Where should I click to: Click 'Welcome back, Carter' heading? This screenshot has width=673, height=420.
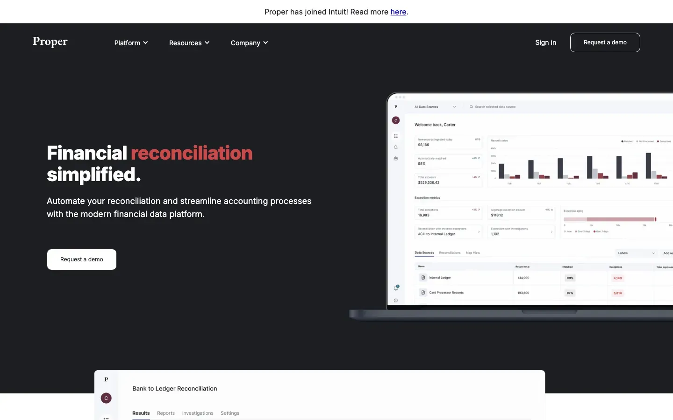click(435, 125)
